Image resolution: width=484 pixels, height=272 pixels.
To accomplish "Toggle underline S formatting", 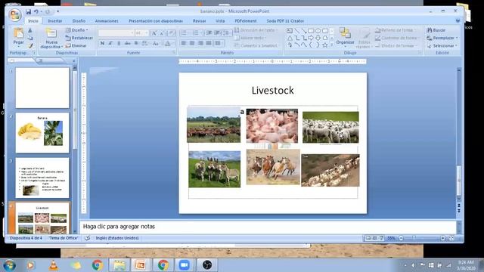I will [x=119, y=44].
